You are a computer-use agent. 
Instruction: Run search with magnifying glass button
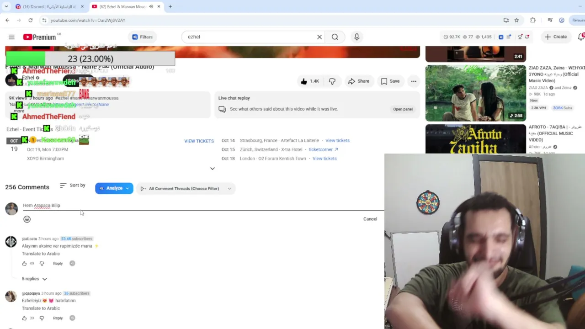[335, 37]
